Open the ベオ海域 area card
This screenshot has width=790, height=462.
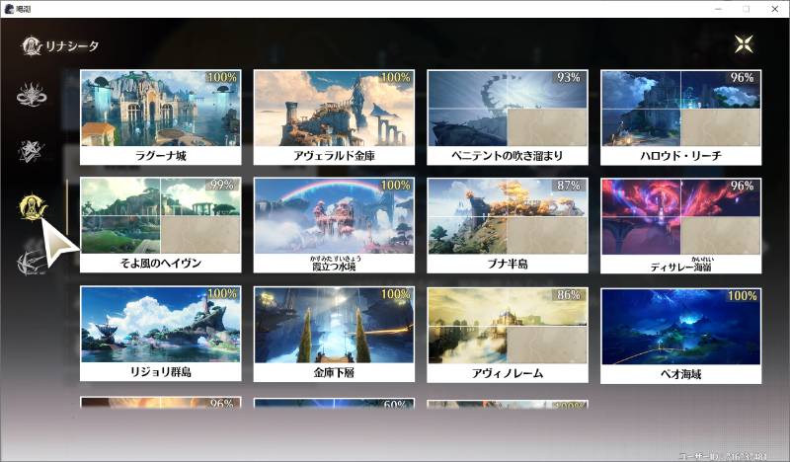(x=680, y=336)
